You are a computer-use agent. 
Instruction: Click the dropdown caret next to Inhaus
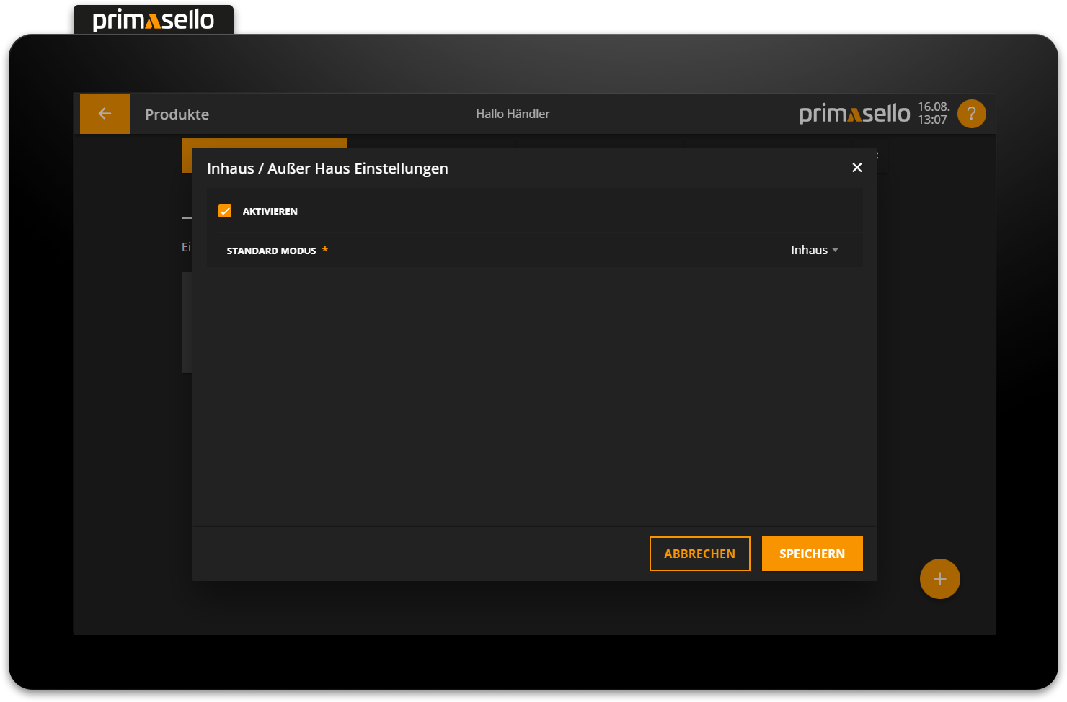tap(836, 250)
